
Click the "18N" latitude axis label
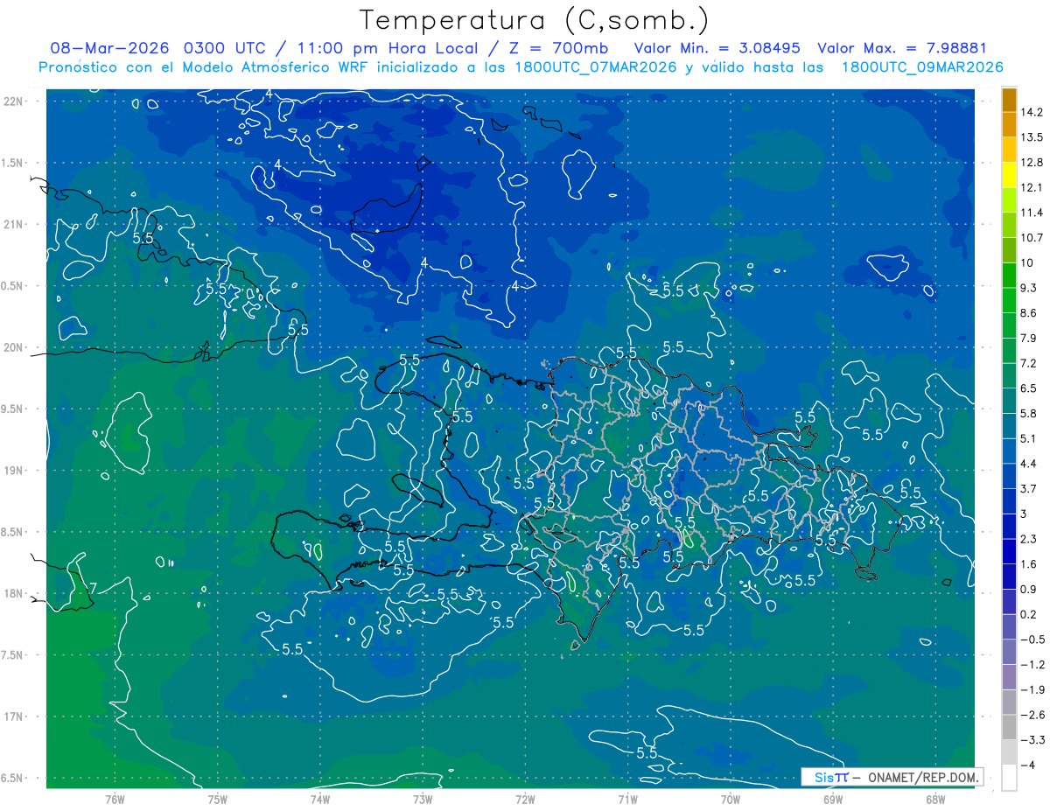[14, 593]
